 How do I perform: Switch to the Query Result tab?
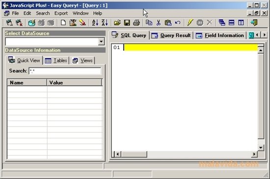171,35
